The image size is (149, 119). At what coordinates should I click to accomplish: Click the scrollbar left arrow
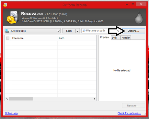pyautogui.click(x=7, y=99)
